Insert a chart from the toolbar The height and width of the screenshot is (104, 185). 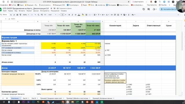(x=118, y=15)
